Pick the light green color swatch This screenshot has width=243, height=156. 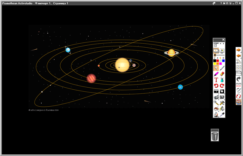pos(220,61)
